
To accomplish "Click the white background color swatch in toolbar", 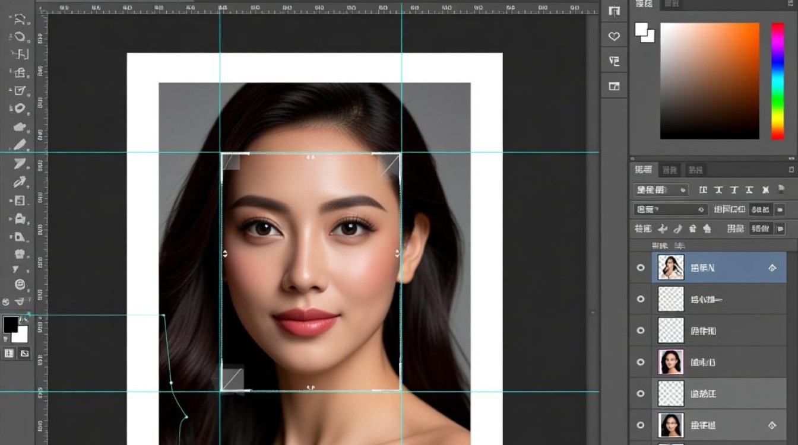I will 21,336.
